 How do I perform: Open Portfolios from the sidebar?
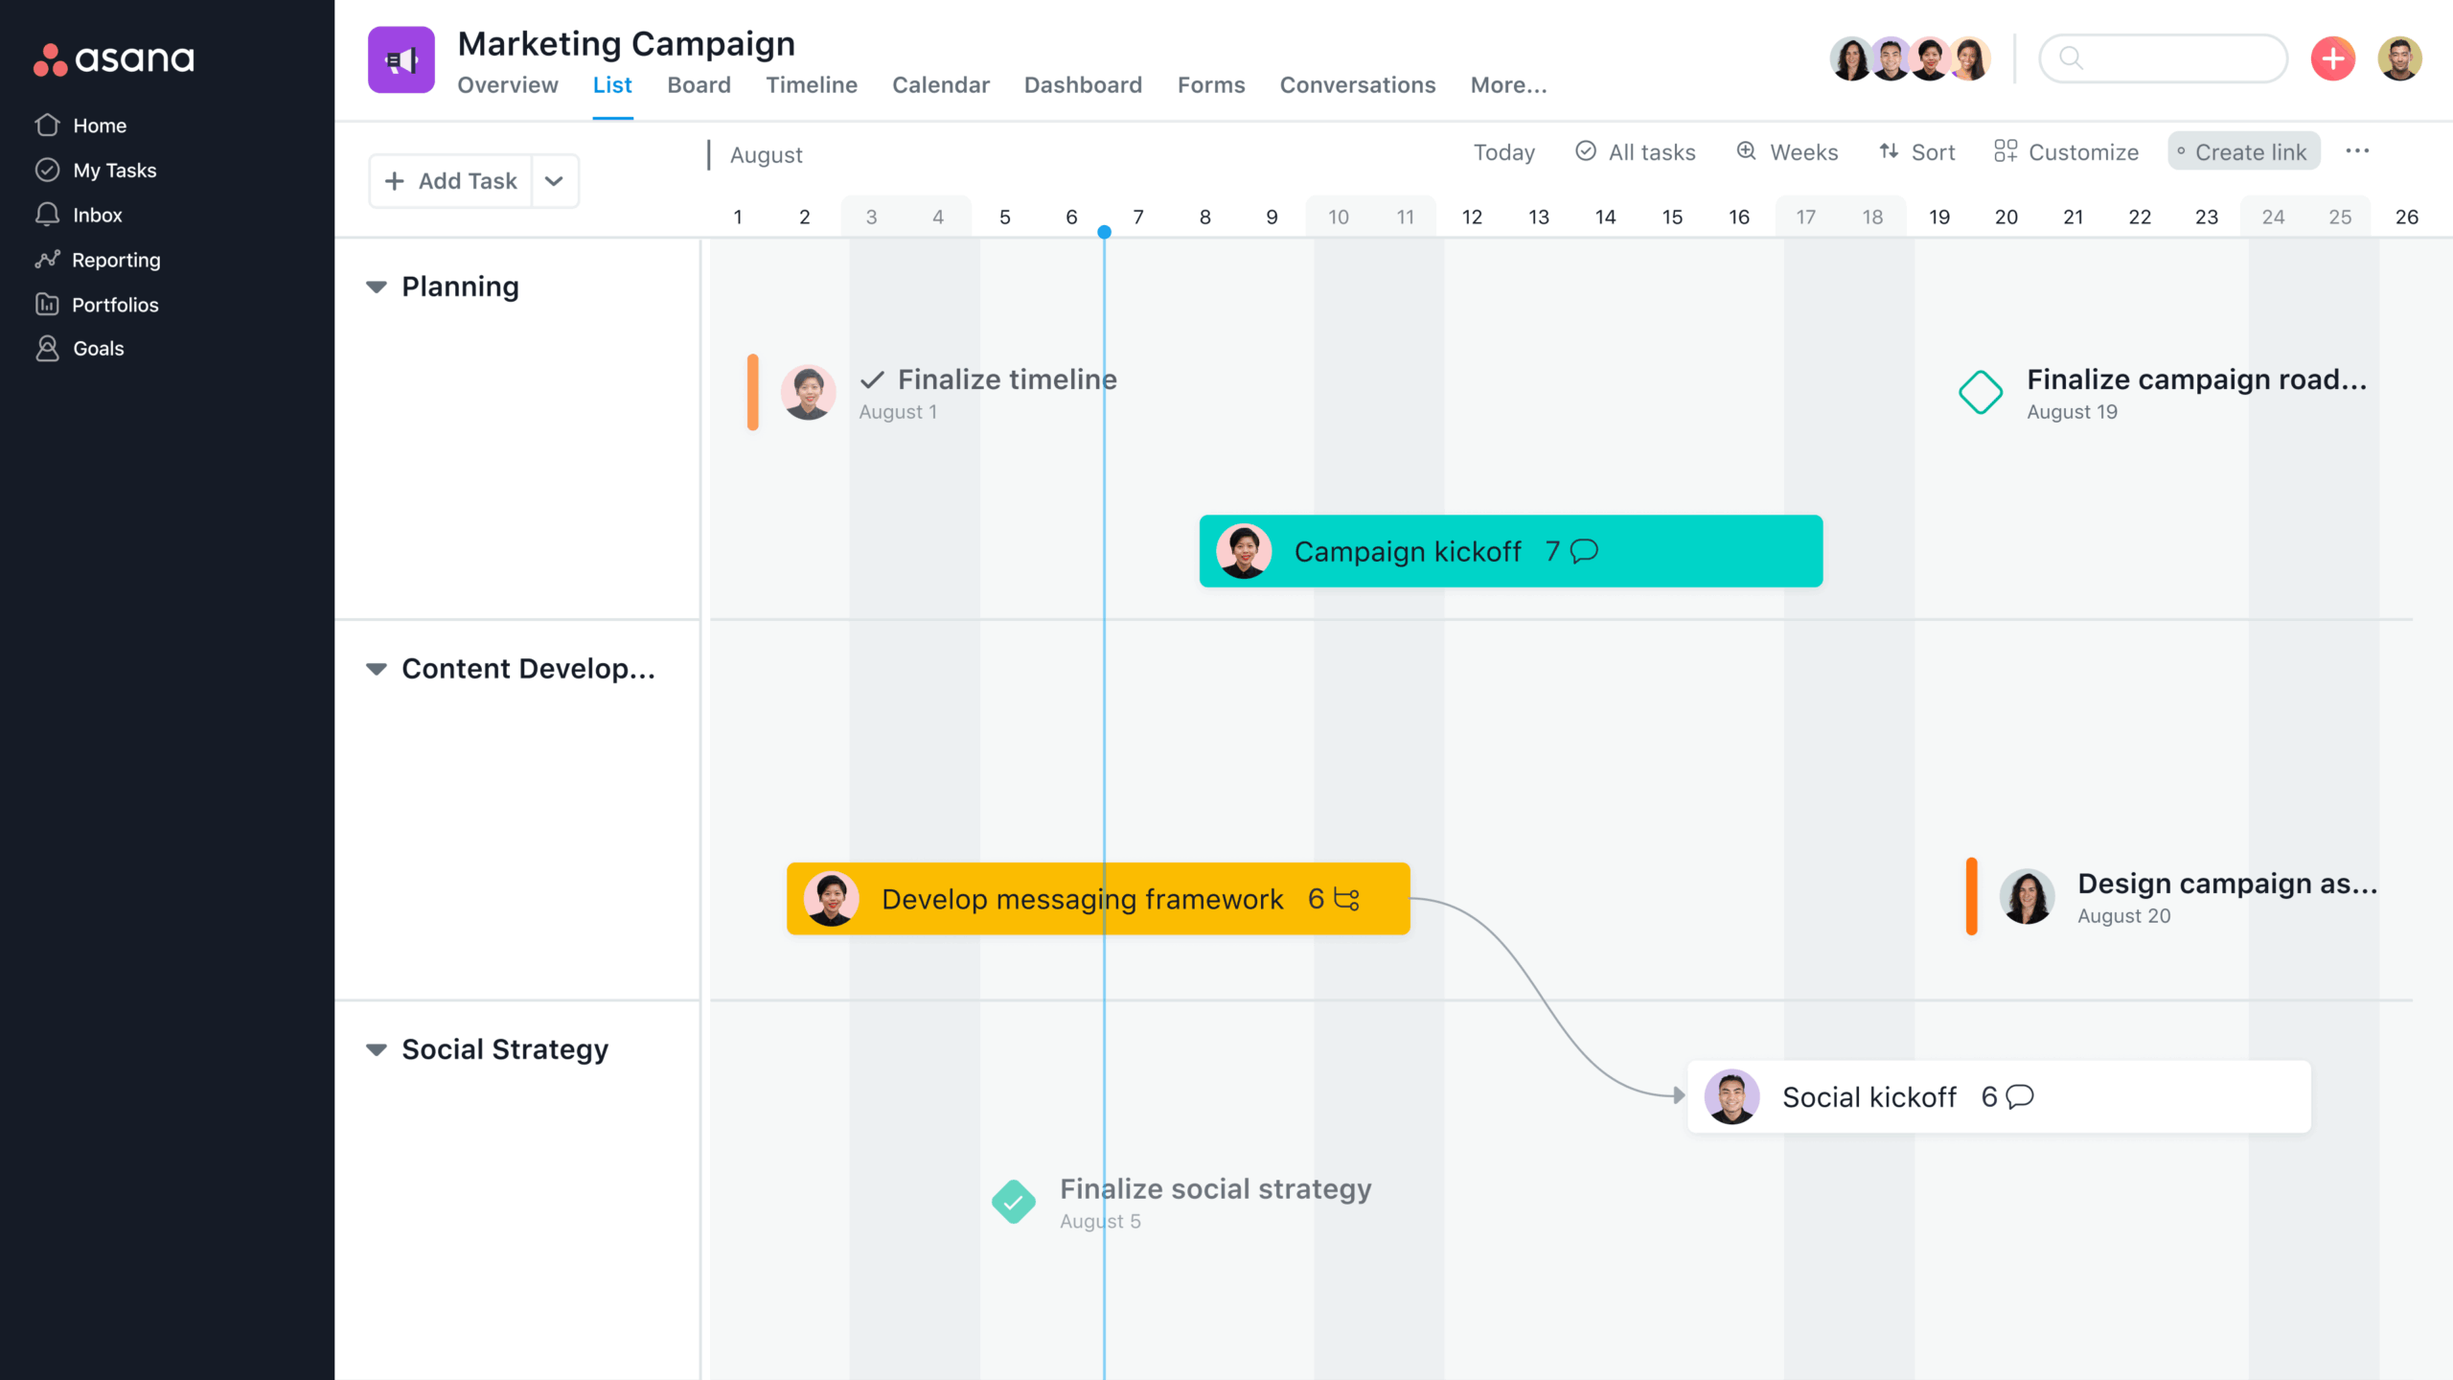pyautogui.click(x=116, y=305)
